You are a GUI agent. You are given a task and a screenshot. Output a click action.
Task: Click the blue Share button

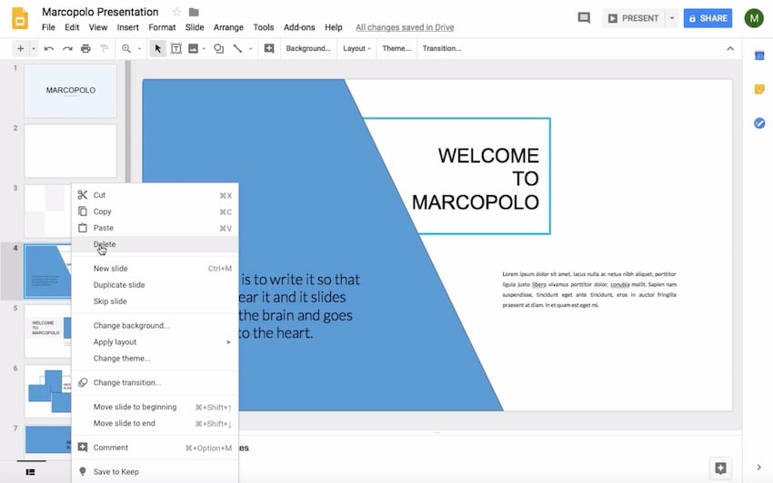pyautogui.click(x=707, y=18)
